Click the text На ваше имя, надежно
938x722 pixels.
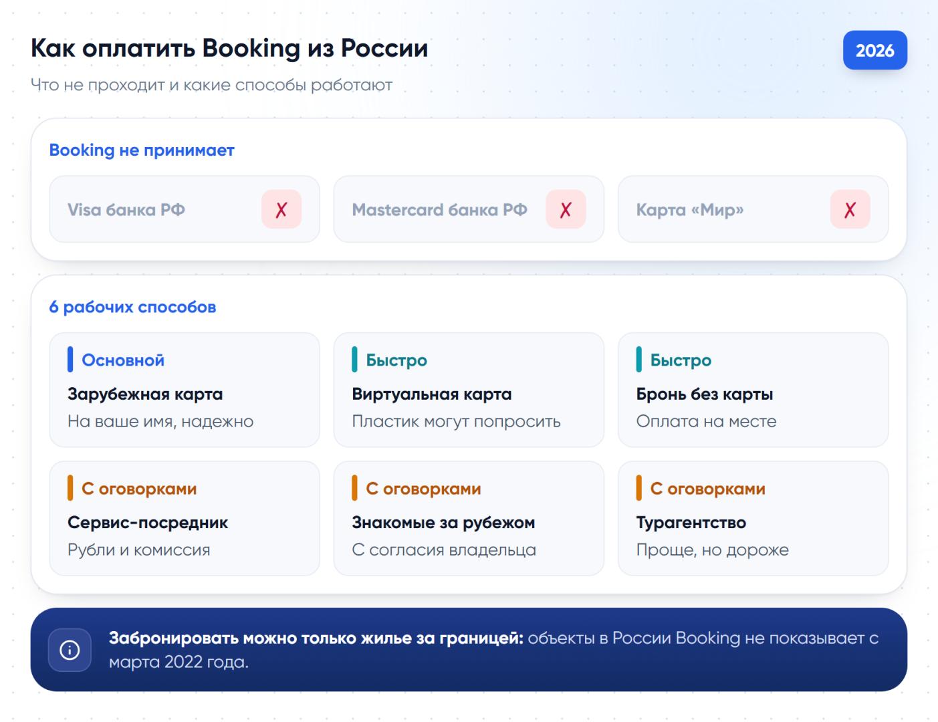pyautogui.click(x=160, y=422)
